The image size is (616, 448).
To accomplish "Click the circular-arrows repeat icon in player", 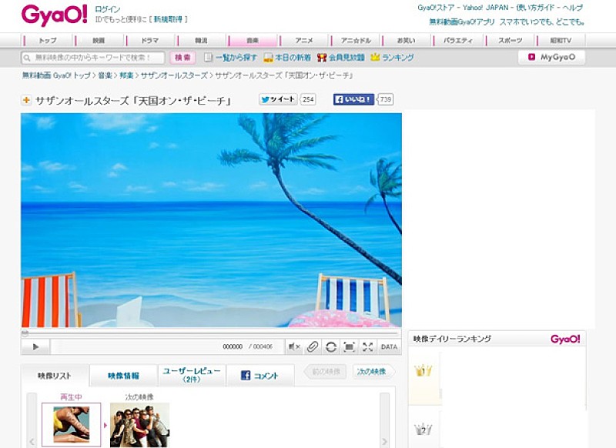I will coord(331,347).
